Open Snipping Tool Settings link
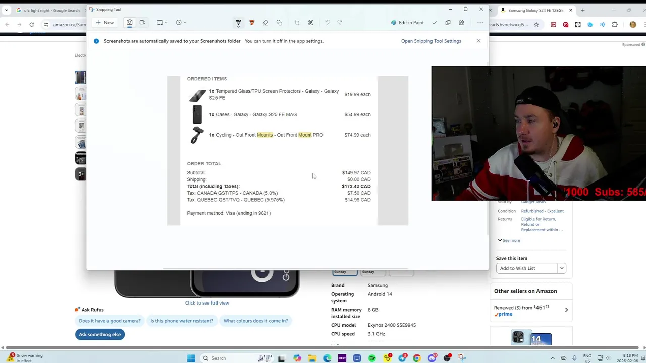This screenshot has height=363, width=646. click(x=431, y=41)
